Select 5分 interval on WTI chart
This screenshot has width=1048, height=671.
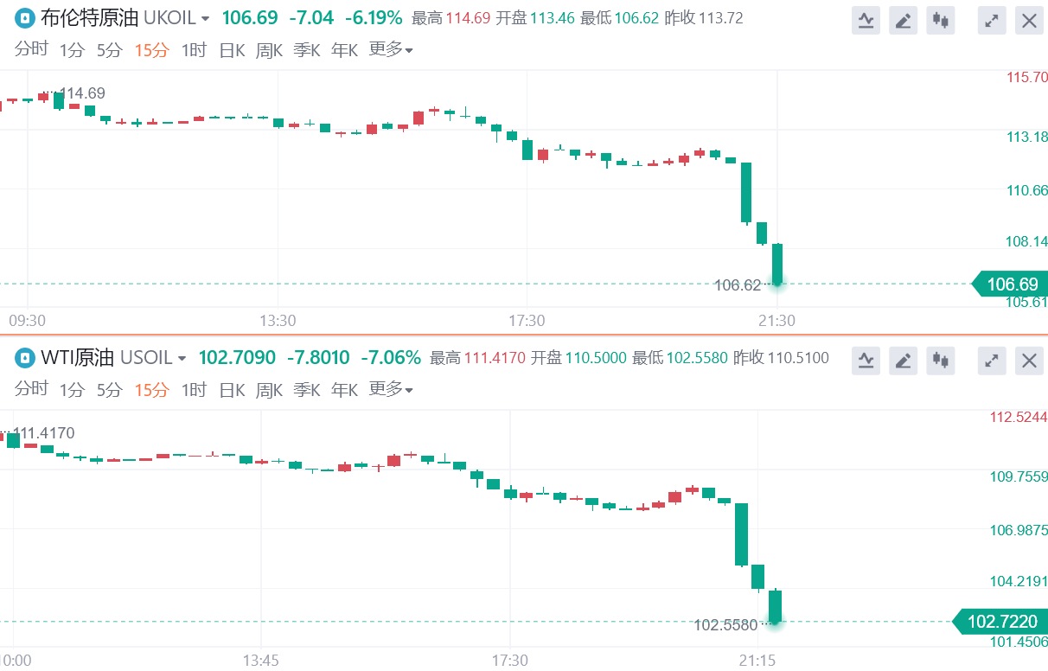point(109,390)
